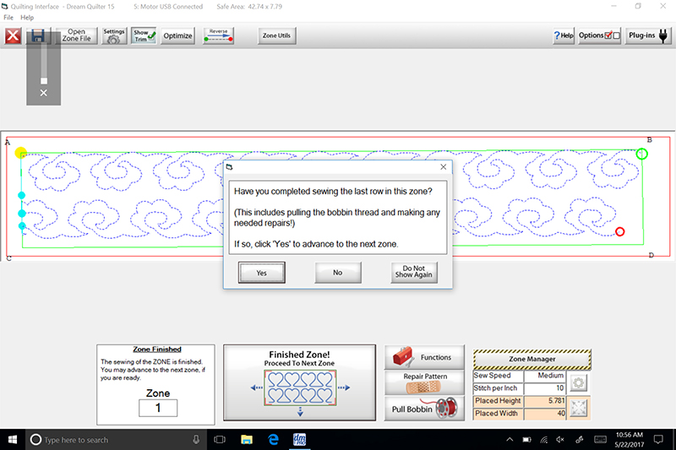The height and width of the screenshot is (450, 676).
Task: Click Repair Pattern bandage button
Action: [424, 383]
